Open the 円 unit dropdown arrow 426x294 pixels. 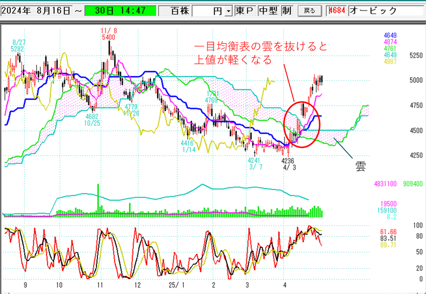point(228,11)
